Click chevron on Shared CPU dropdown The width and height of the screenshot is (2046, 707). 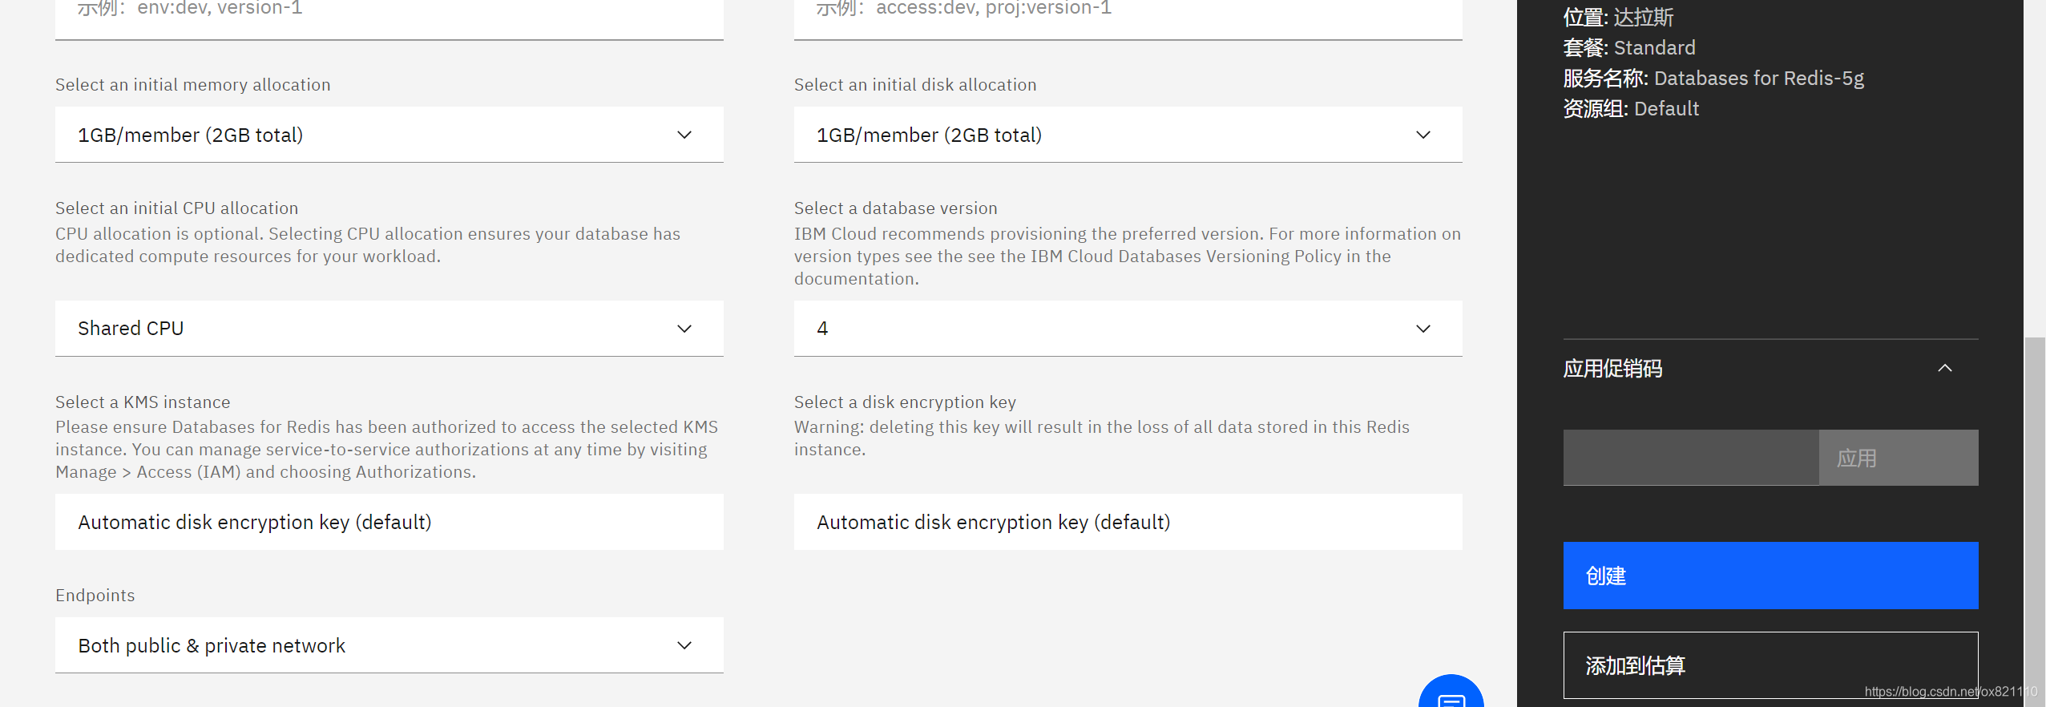(684, 329)
